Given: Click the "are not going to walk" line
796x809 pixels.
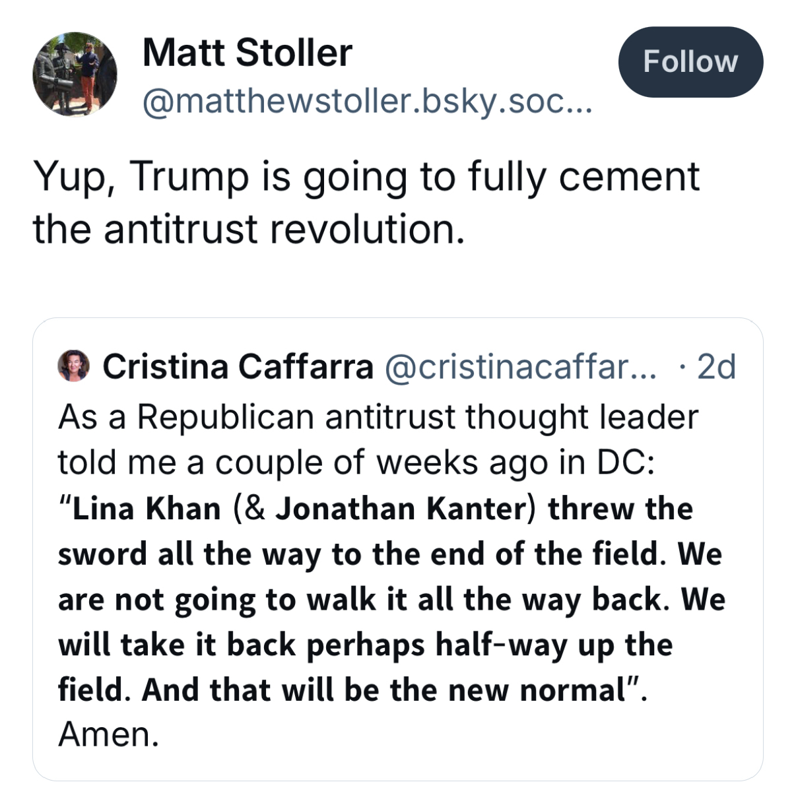Looking at the screenshot, I should click(x=391, y=600).
